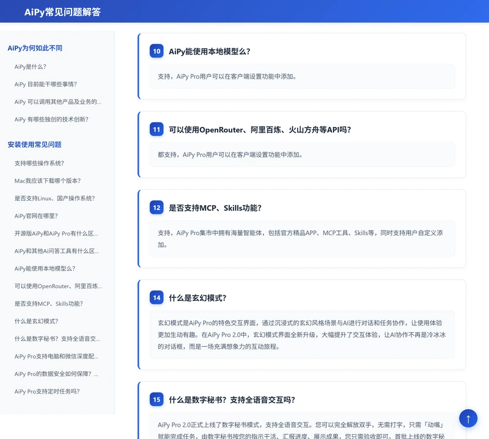
Task: Jump to sidebar link AiPy Pro的数据安全如何保障?
Action: point(56,374)
